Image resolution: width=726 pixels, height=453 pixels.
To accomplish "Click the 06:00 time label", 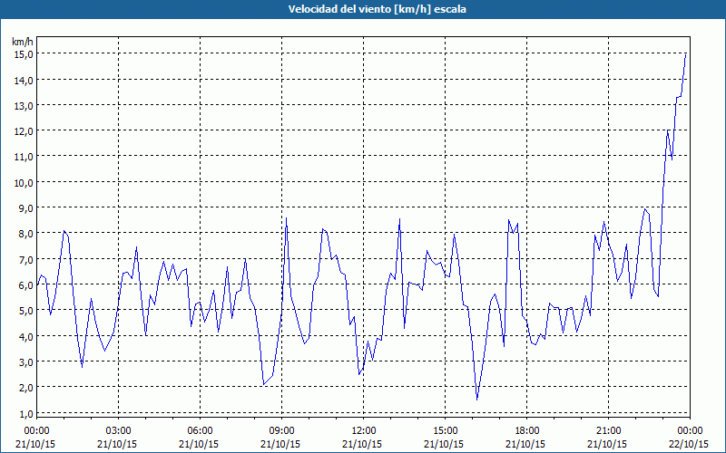I will coord(200,431).
